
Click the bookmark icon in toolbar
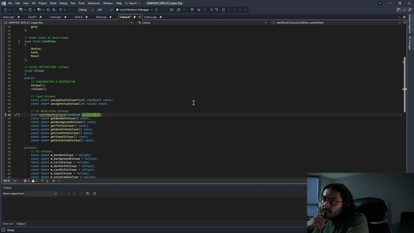pyautogui.click(x=223, y=10)
